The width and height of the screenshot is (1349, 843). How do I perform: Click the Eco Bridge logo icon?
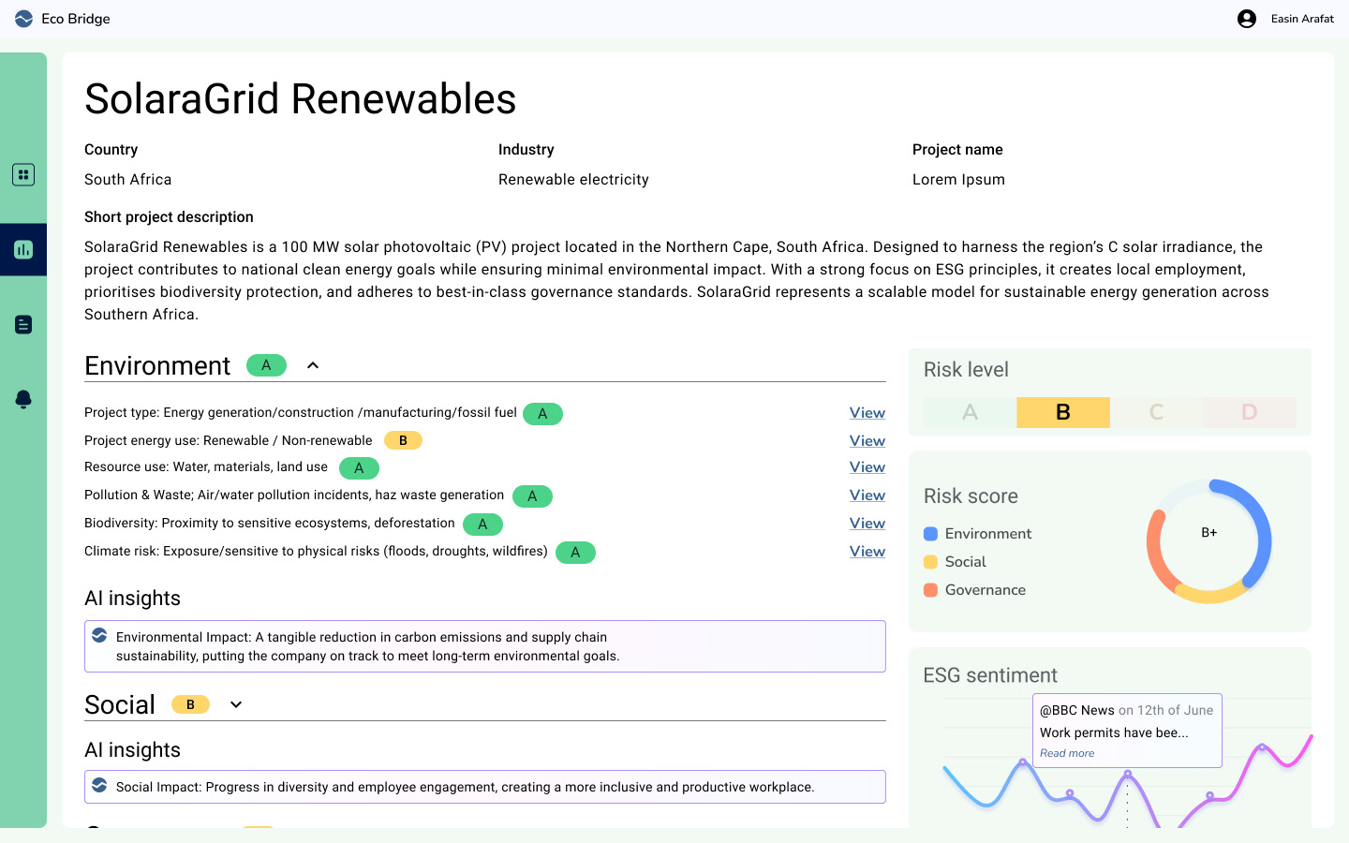pos(23,19)
